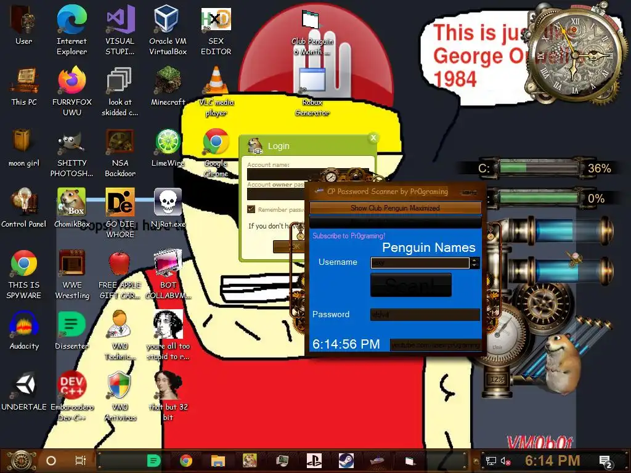The height and width of the screenshot is (473, 631).
Task: Click the Cortana circle on the taskbar
Action: coord(51,461)
